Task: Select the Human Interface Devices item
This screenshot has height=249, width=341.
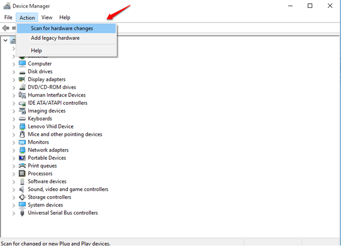Action: [x=57, y=95]
